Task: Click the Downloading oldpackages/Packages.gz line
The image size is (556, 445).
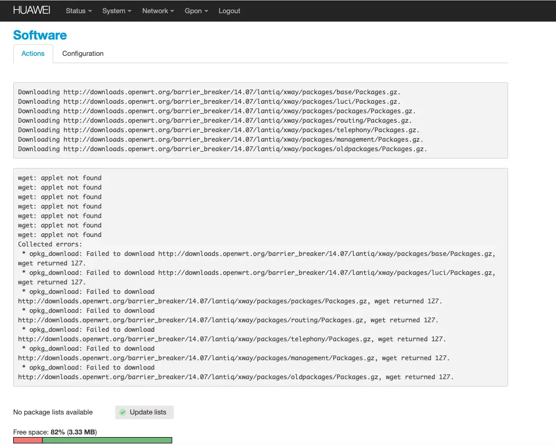Action: pyautogui.click(x=222, y=149)
